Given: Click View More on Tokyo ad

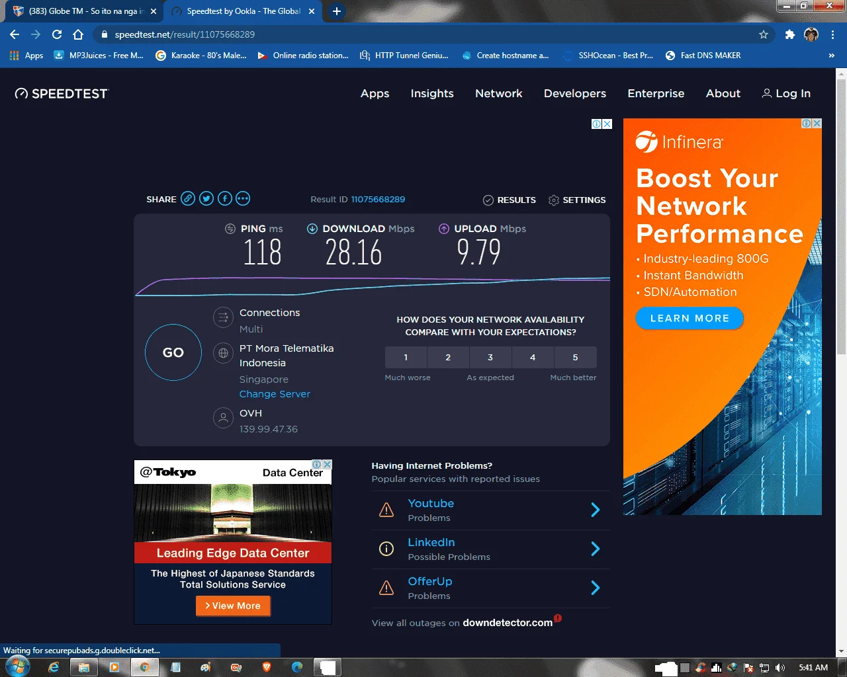Looking at the screenshot, I should (233, 606).
